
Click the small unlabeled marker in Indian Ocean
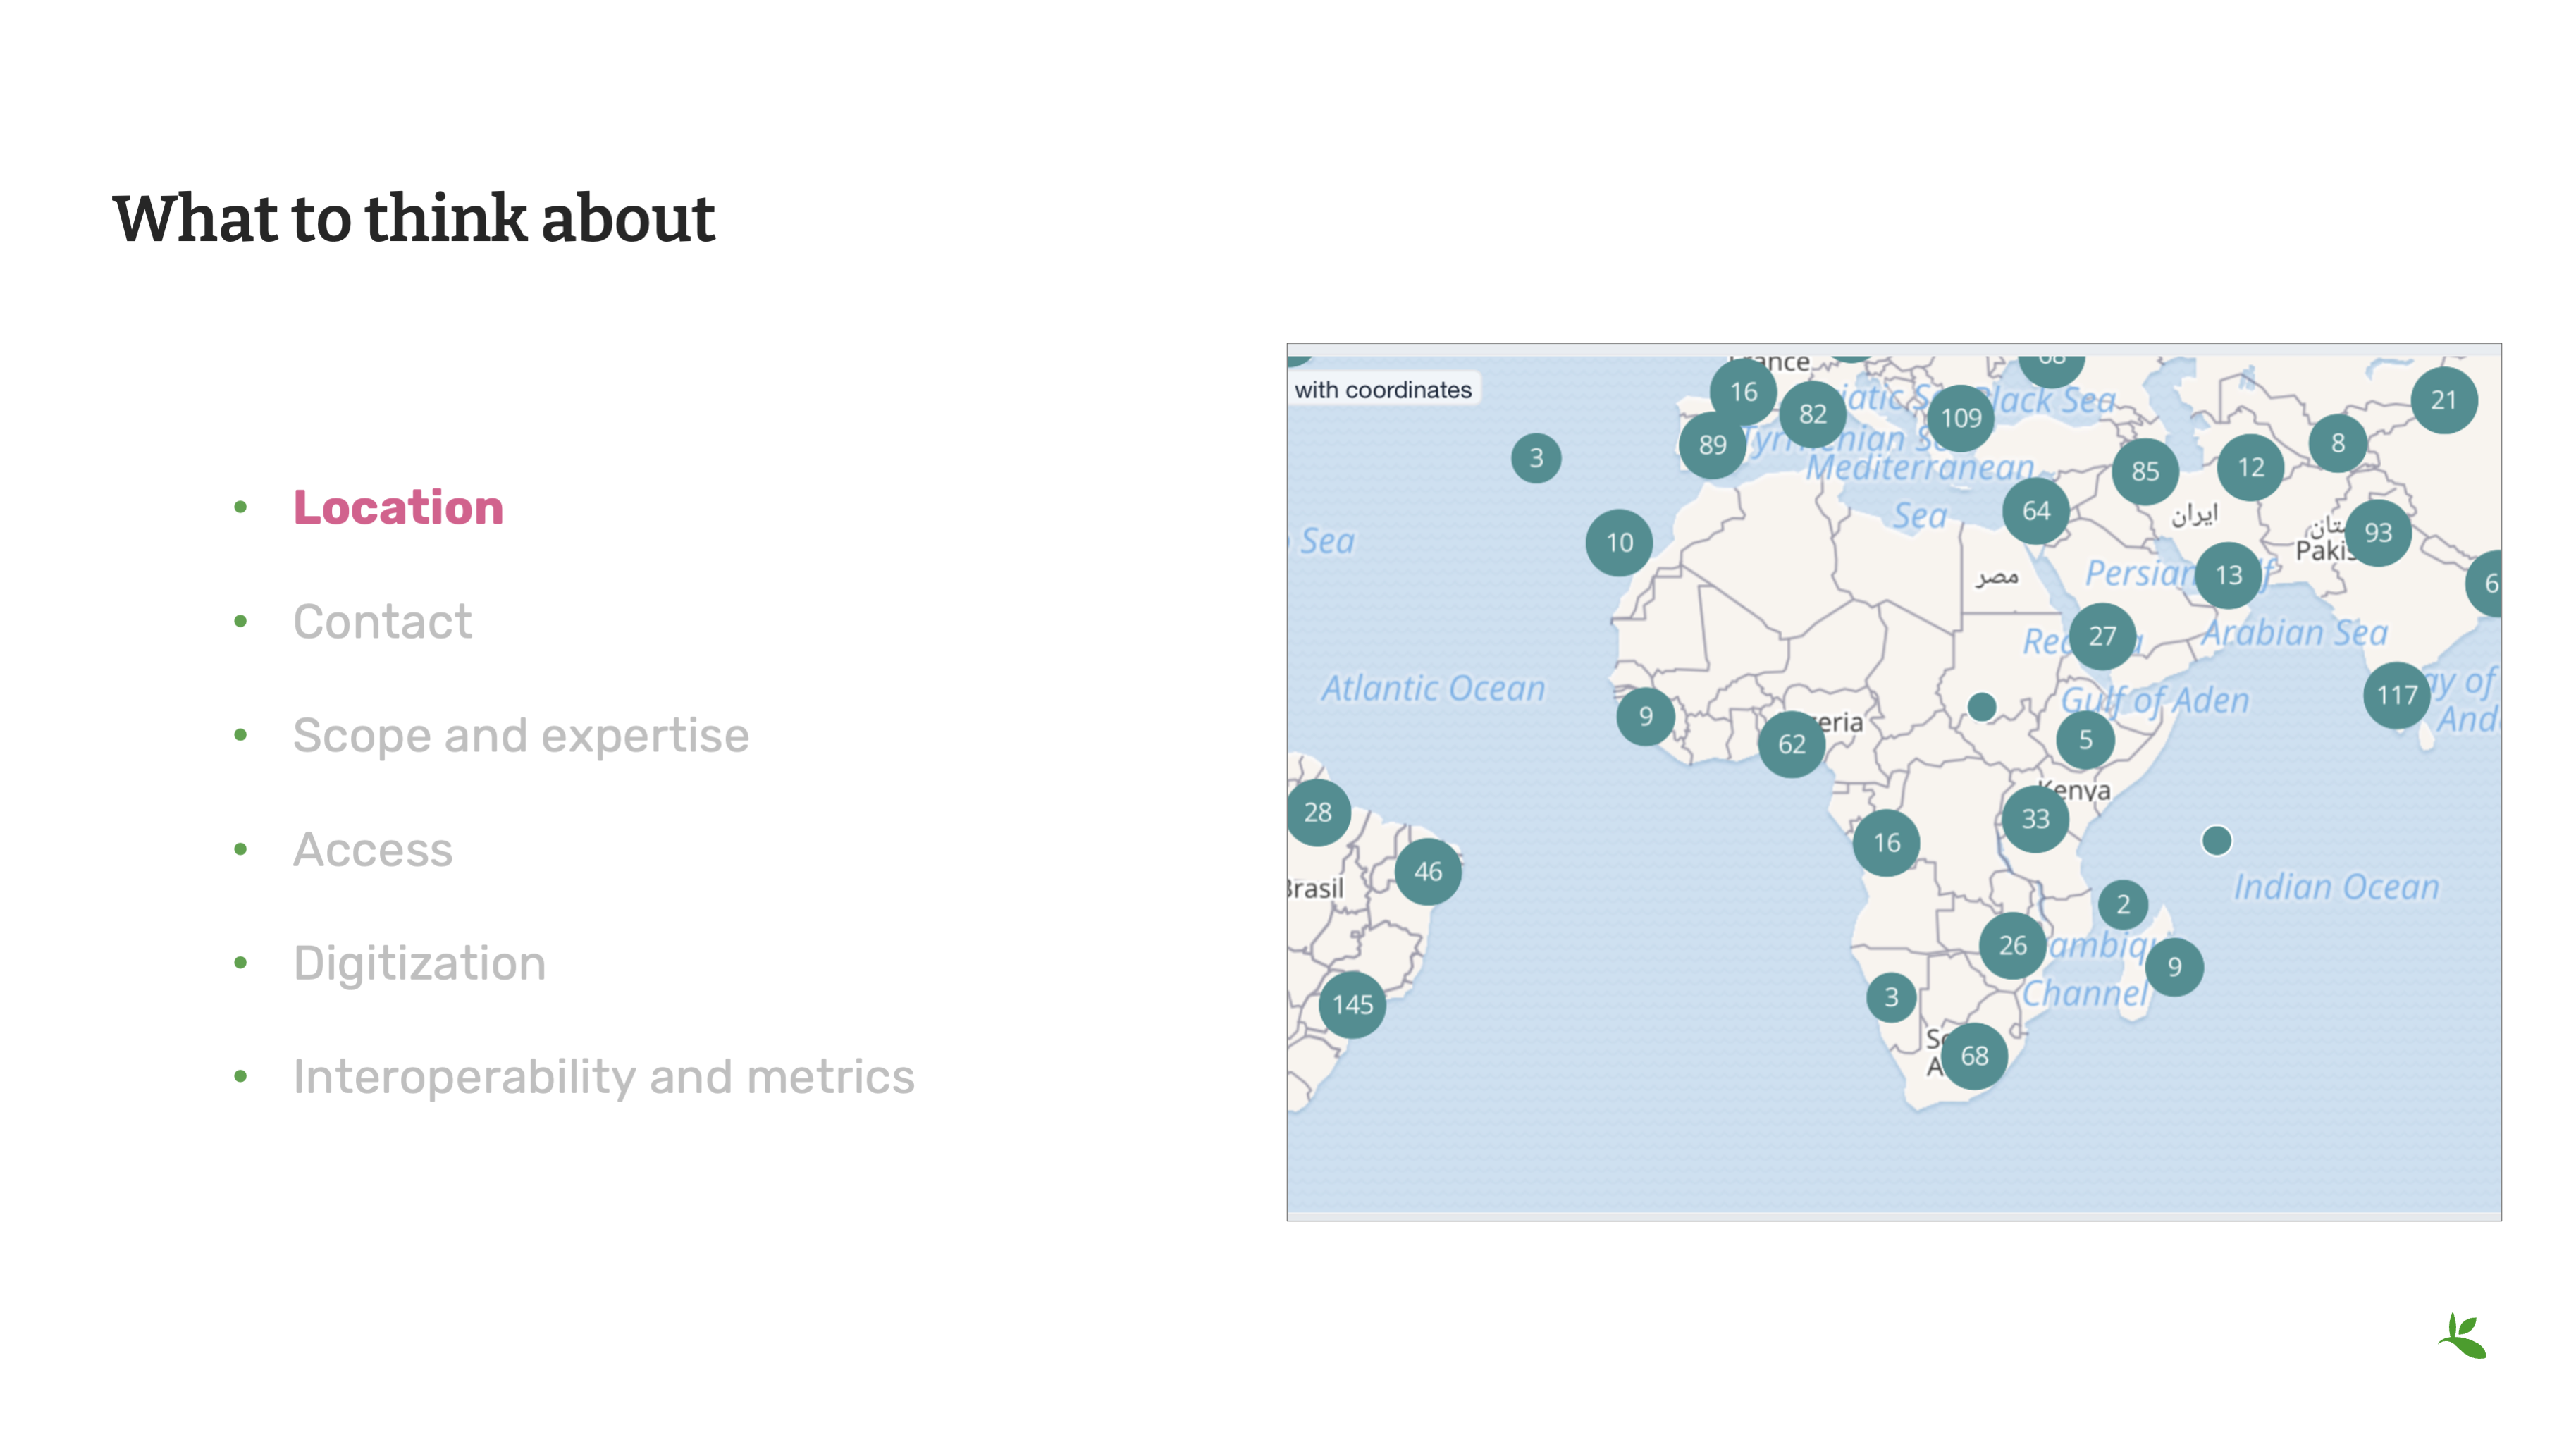2216,840
